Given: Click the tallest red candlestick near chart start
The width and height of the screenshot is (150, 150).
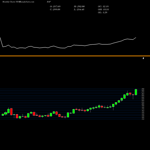Looking at the screenshot, I should tap(11, 112).
